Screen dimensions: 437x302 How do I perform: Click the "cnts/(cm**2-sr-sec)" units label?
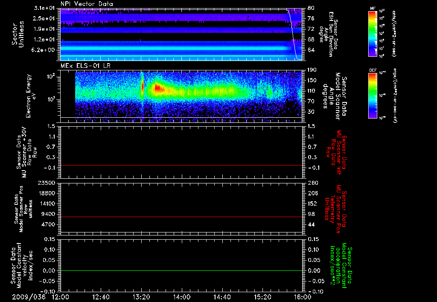point(394,33)
